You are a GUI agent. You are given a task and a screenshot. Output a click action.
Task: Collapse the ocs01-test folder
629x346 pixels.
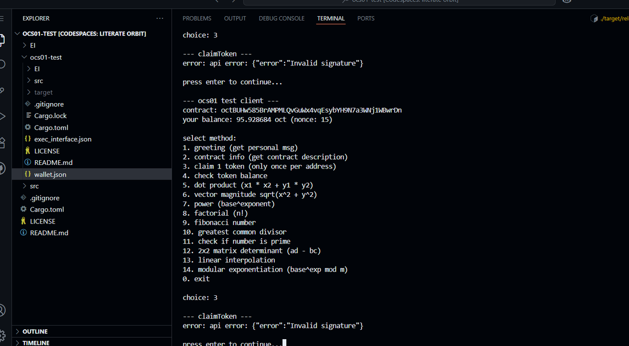point(24,57)
